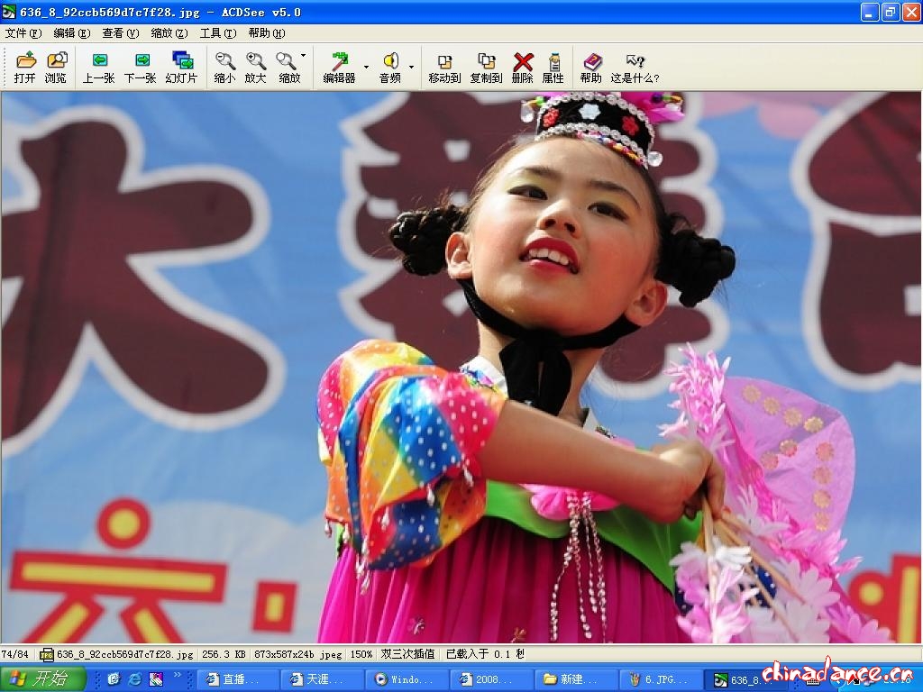Click the 浏览 (Browse) toolbar icon
Image resolution: width=923 pixels, height=692 pixels.
click(x=56, y=67)
